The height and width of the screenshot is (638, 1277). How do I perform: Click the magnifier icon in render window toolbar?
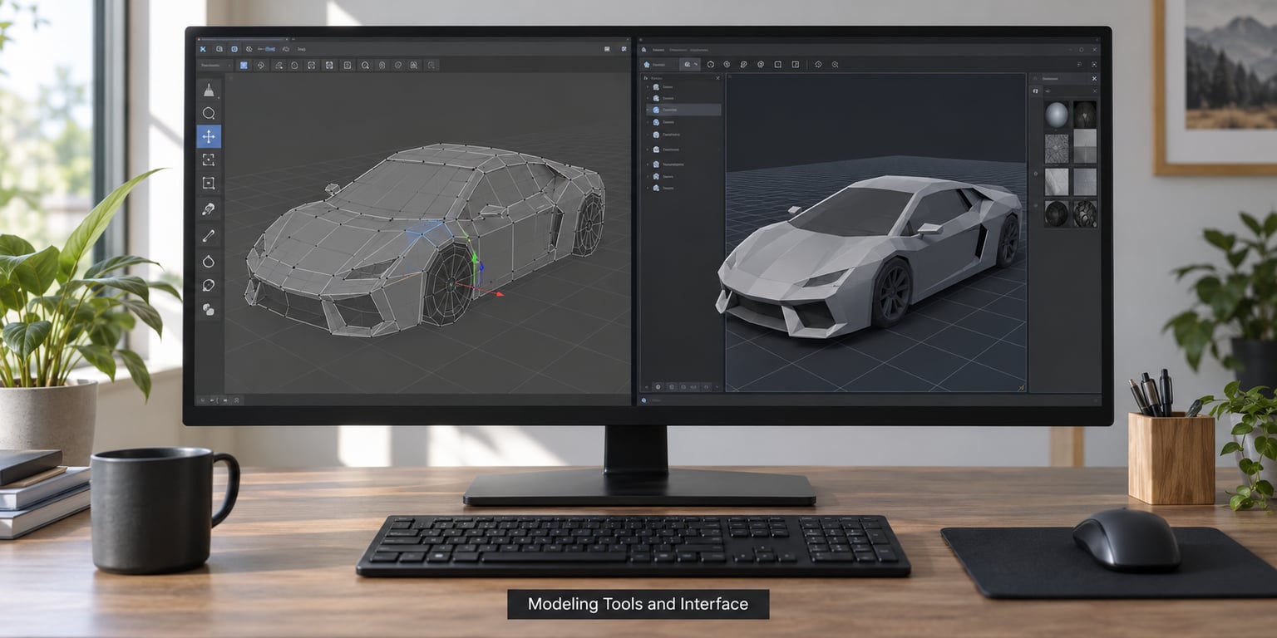pyautogui.click(x=835, y=64)
